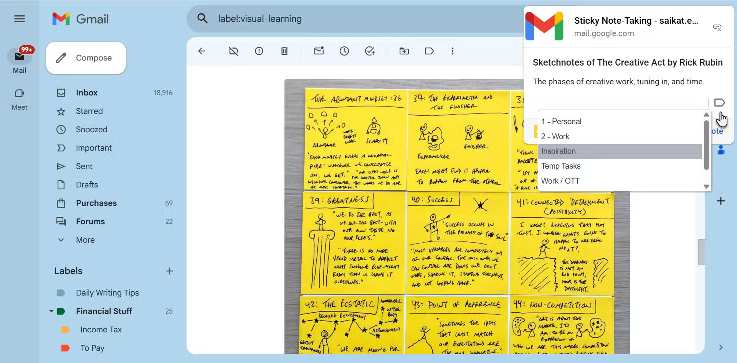Report this email as spam

point(259,51)
